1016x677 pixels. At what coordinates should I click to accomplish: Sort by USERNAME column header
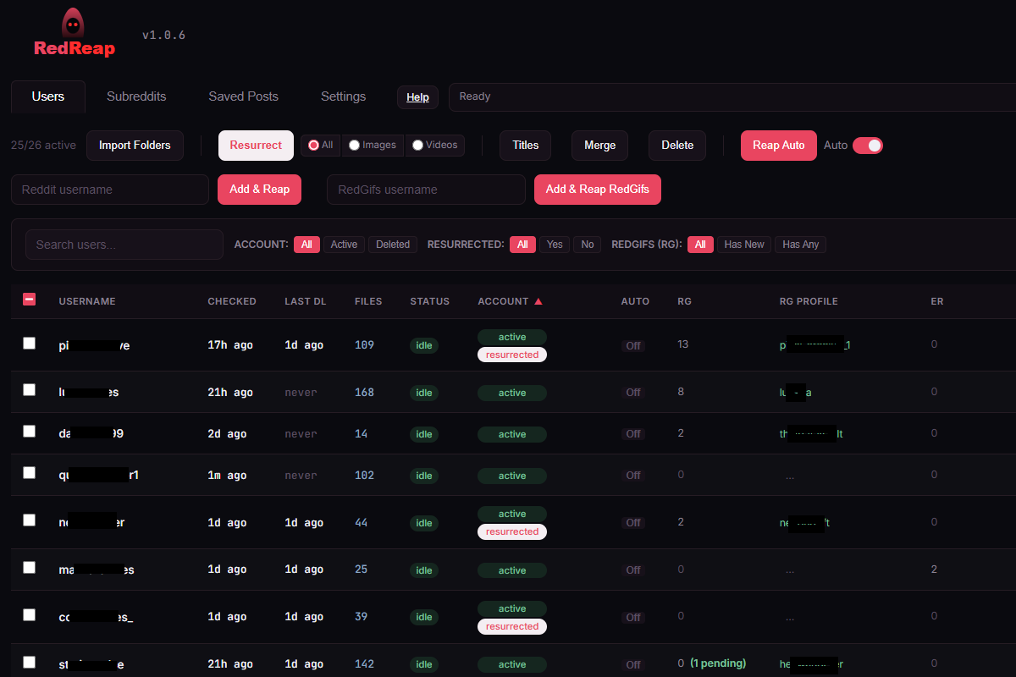tap(87, 301)
